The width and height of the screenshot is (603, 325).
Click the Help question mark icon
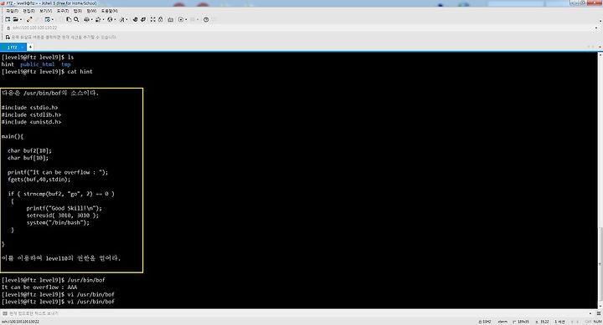206,19
